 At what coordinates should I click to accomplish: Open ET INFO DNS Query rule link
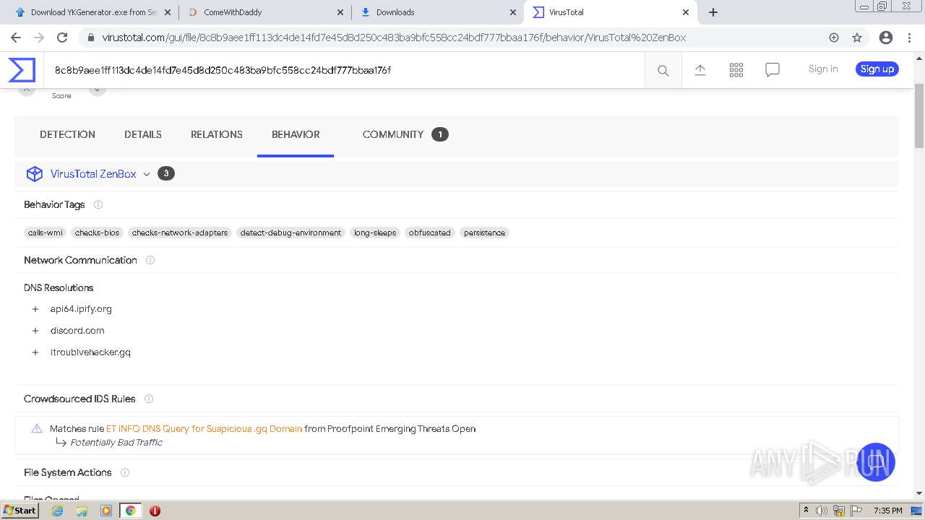[204, 428]
